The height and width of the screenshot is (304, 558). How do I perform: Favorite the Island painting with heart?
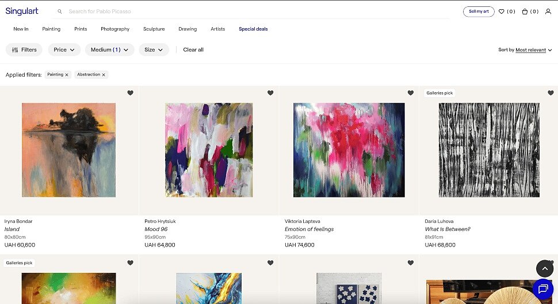point(130,93)
